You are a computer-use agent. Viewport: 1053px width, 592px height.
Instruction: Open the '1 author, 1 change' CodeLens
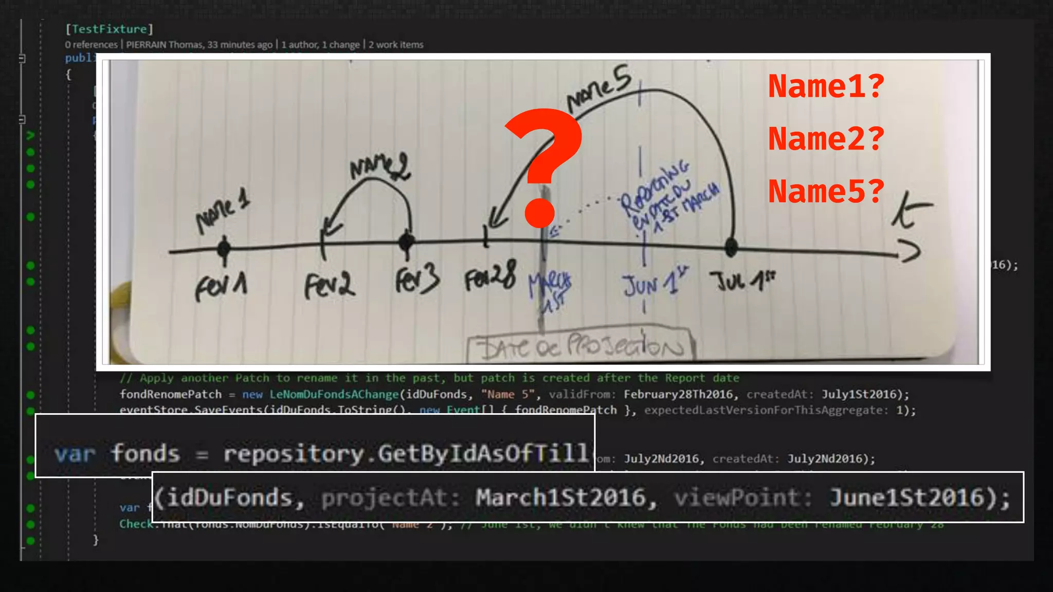click(x=320, y=45)
